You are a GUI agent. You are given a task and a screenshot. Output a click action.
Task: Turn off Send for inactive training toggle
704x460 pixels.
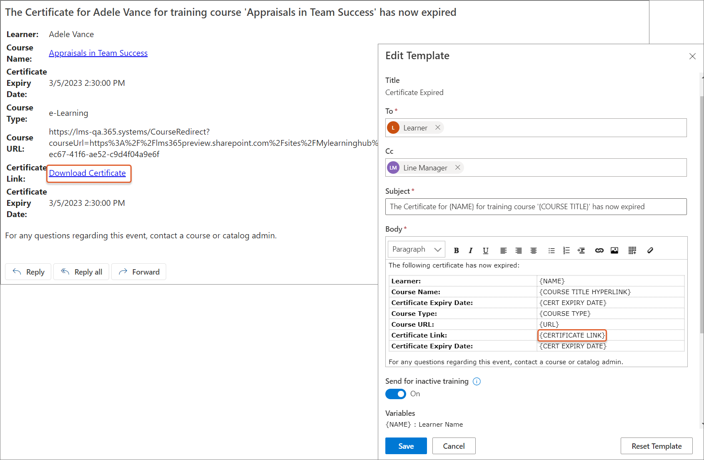395,394
